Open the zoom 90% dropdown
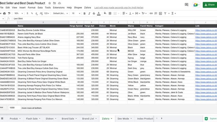217x122 pixels. coord(19,14)
